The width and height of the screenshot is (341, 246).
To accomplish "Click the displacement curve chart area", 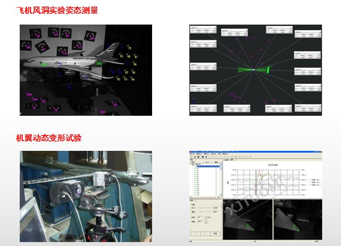I will [268, 182].
